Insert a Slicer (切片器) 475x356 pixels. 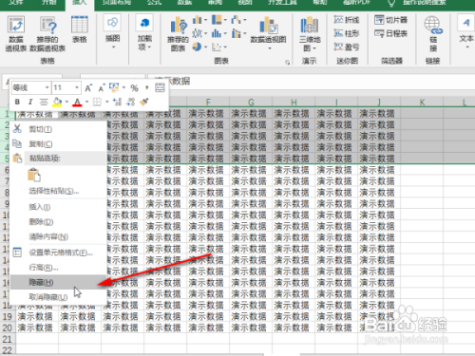pyautogui.click(x=390, y=20)
